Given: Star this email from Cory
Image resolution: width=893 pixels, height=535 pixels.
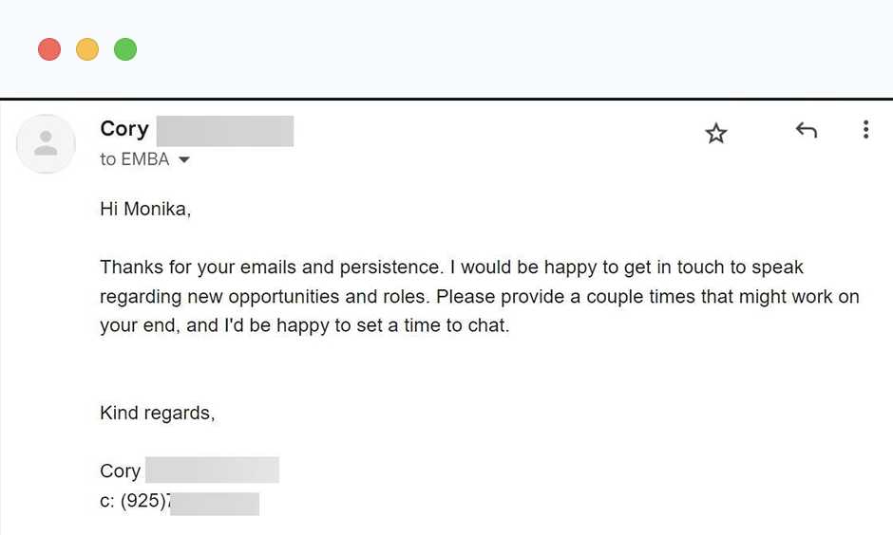Looking at the screenshot, I should 716,134.
